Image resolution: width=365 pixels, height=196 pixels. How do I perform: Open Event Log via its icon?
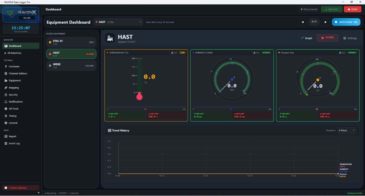pos(6,143)
